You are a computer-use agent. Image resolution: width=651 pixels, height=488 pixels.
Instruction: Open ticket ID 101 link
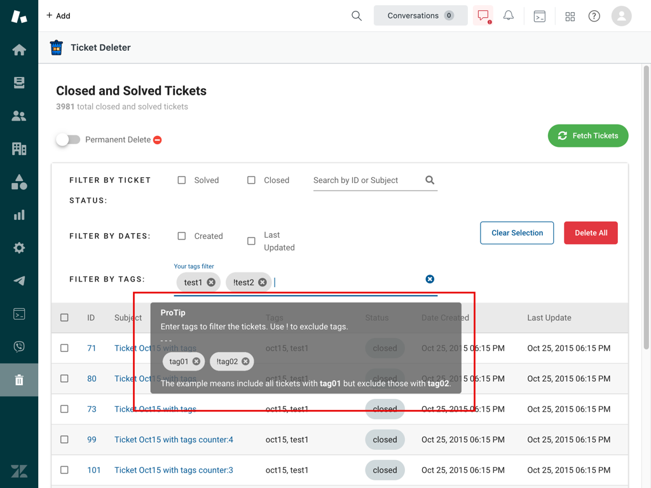click(x=94, y=470)
